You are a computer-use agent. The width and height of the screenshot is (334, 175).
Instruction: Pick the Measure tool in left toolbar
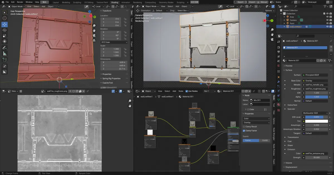tap(5, 53)
